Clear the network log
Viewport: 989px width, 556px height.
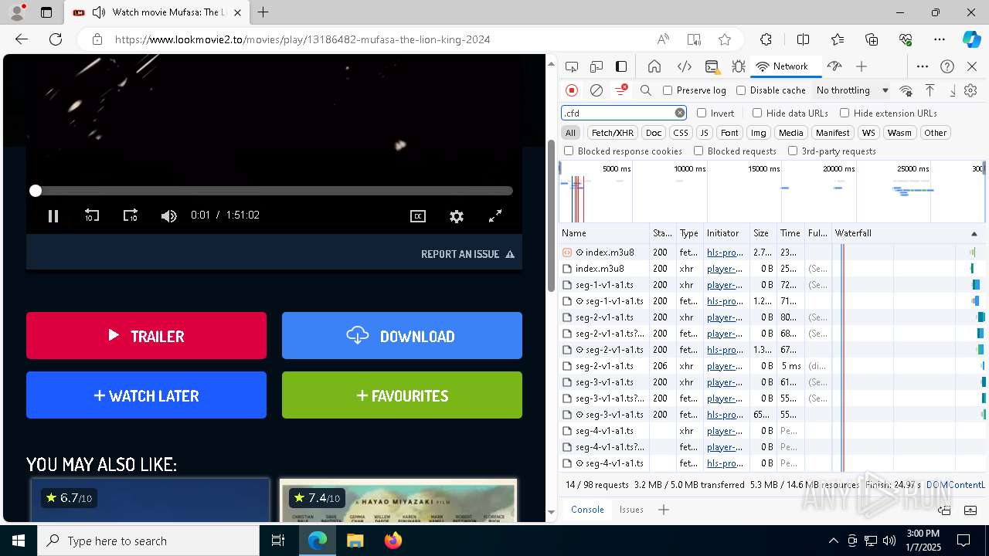[596, 90]
